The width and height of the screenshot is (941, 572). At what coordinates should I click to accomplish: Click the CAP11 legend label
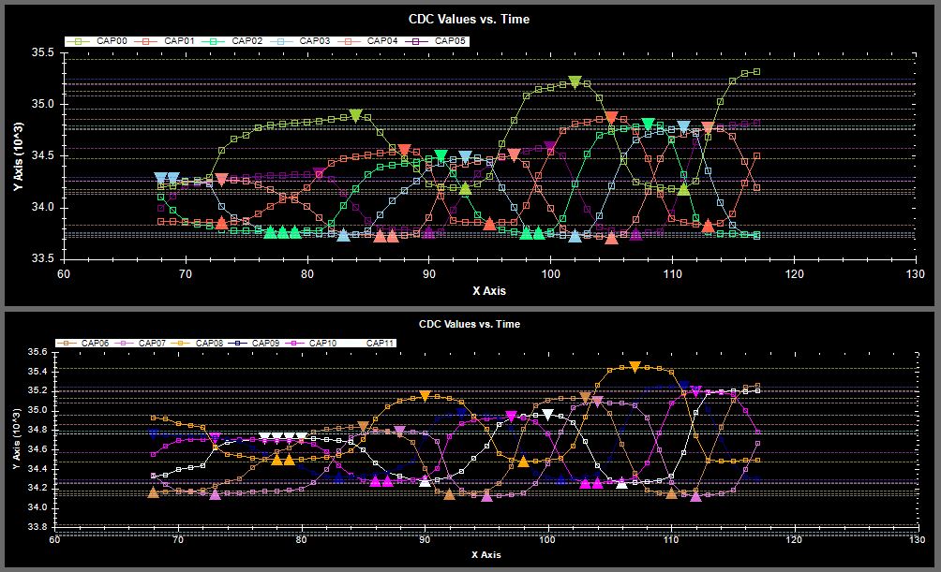click(382, 344)
